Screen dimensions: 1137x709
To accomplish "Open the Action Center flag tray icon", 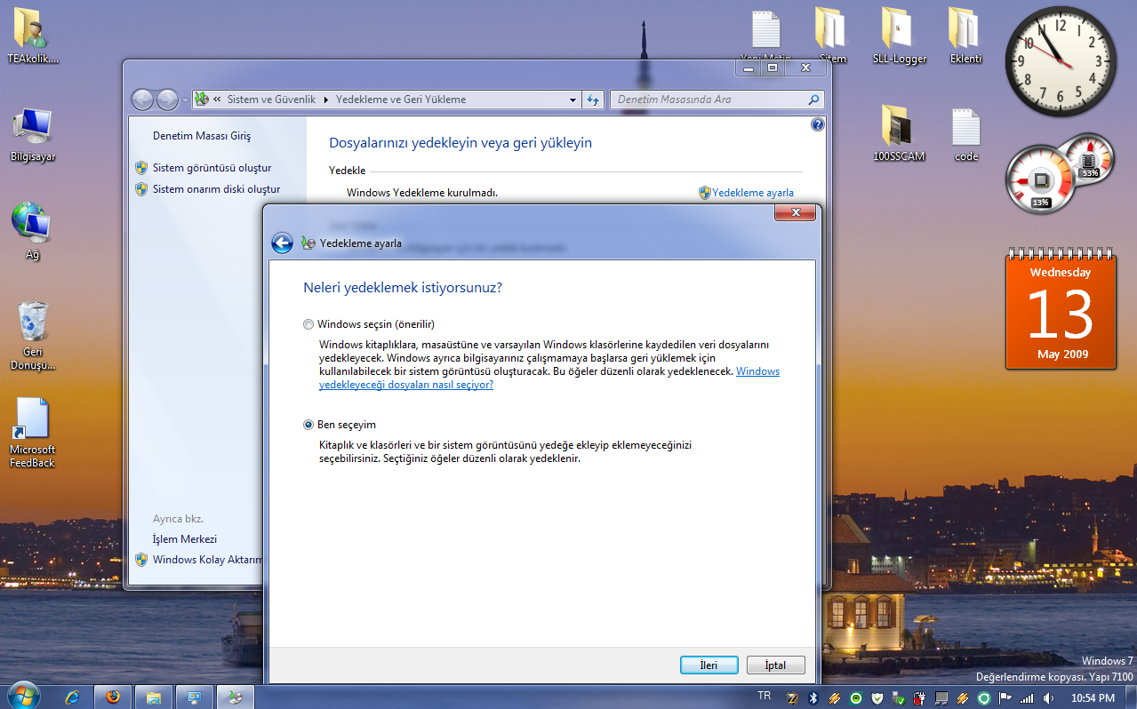I will click(x=1005, y=698).
